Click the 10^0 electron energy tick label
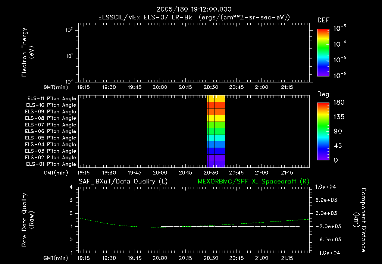 [x=69, y=81]
